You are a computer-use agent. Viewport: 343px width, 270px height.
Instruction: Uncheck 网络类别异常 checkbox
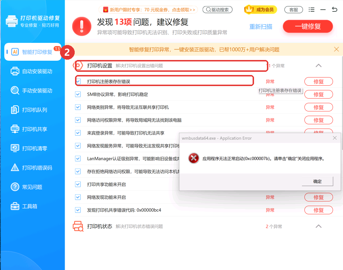pyautogui.click(x=78, y=107)
